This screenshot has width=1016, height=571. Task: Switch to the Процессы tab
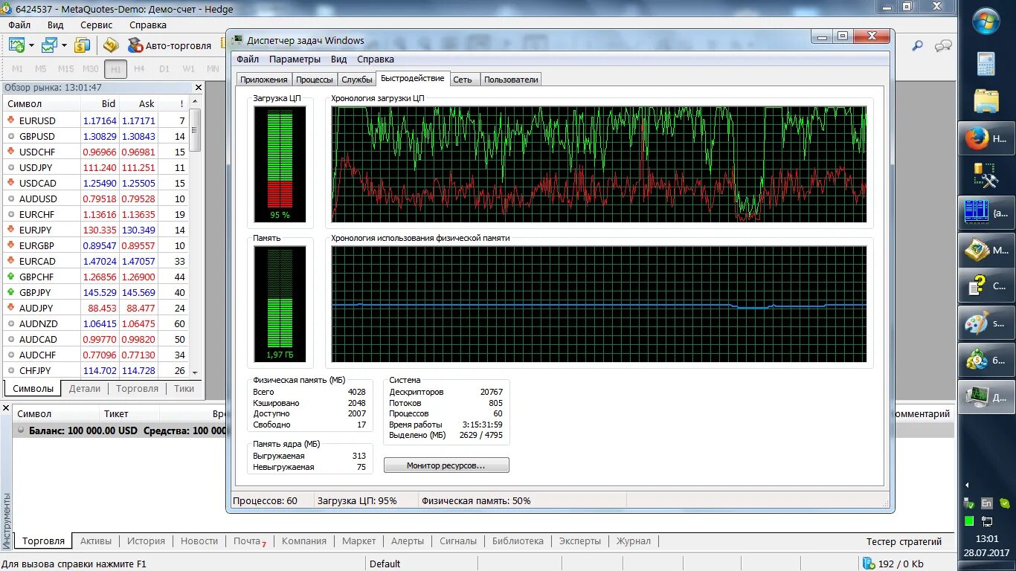[315, 80]
